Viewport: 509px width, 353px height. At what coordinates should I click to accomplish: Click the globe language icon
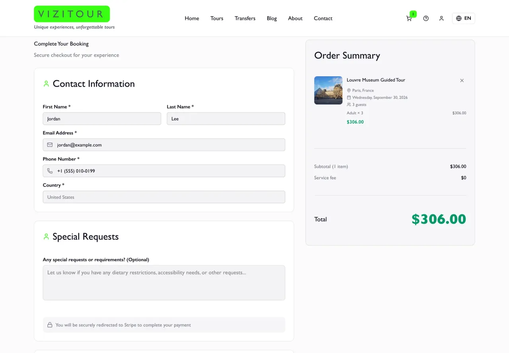(459, 18)
